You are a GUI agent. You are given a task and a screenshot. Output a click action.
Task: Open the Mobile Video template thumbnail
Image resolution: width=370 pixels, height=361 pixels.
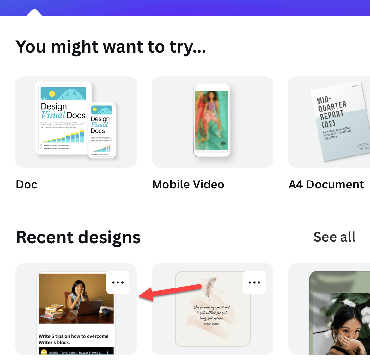212,122
